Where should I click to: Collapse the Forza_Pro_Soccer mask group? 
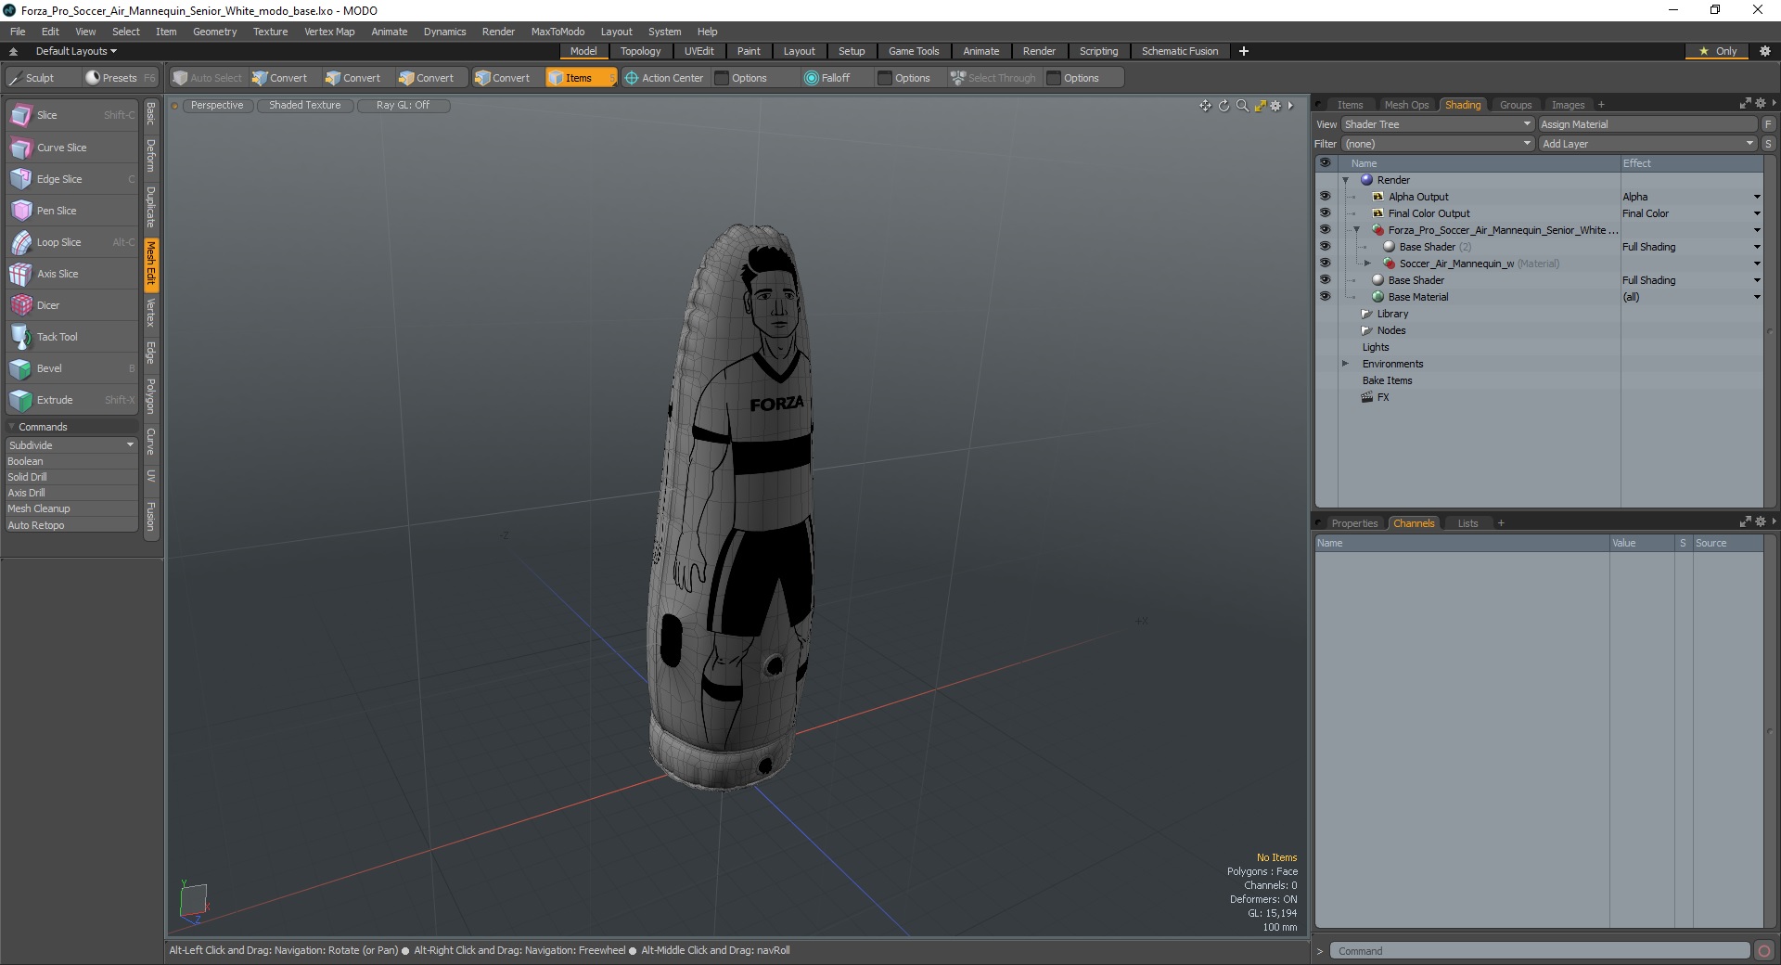click(x=1356, y=230)
